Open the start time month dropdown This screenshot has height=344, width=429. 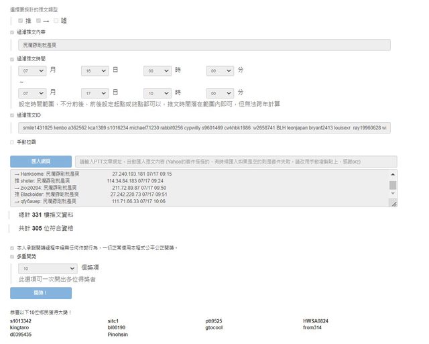33,70
